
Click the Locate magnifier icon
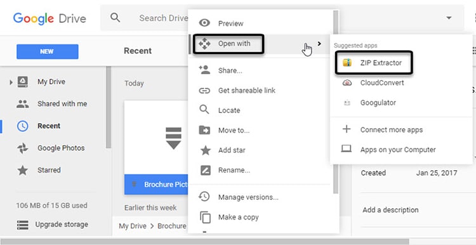(204, 110)
